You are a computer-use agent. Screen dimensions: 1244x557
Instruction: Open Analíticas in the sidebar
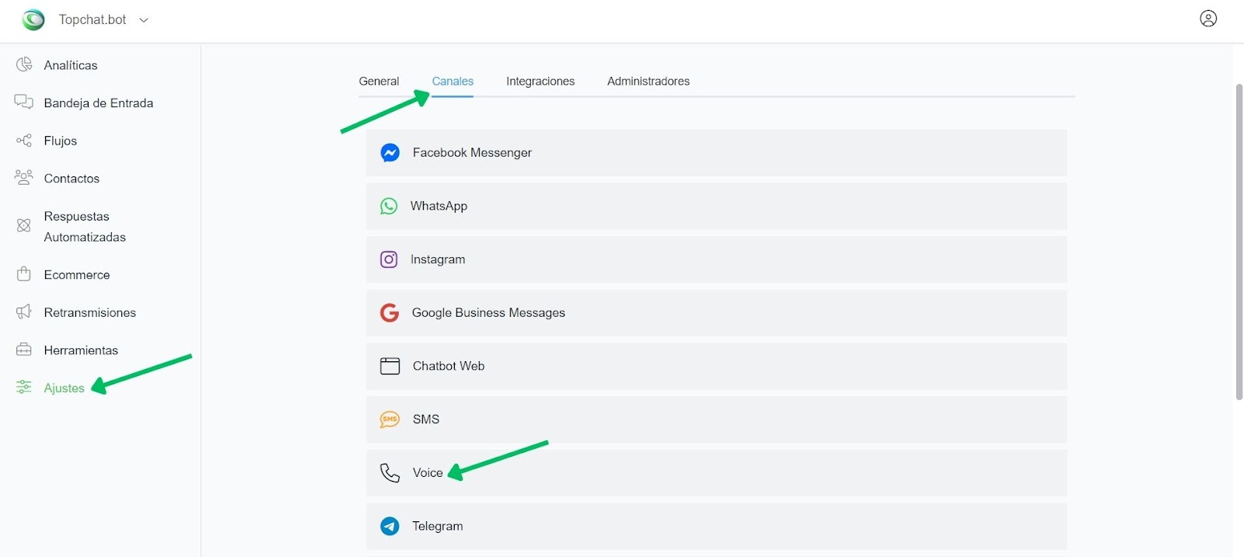pos(71,65)
